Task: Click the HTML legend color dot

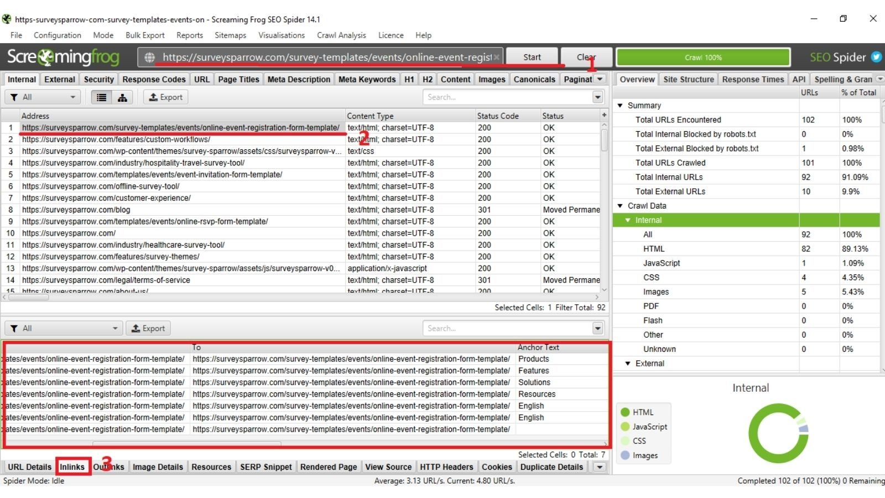Action: 625,412
